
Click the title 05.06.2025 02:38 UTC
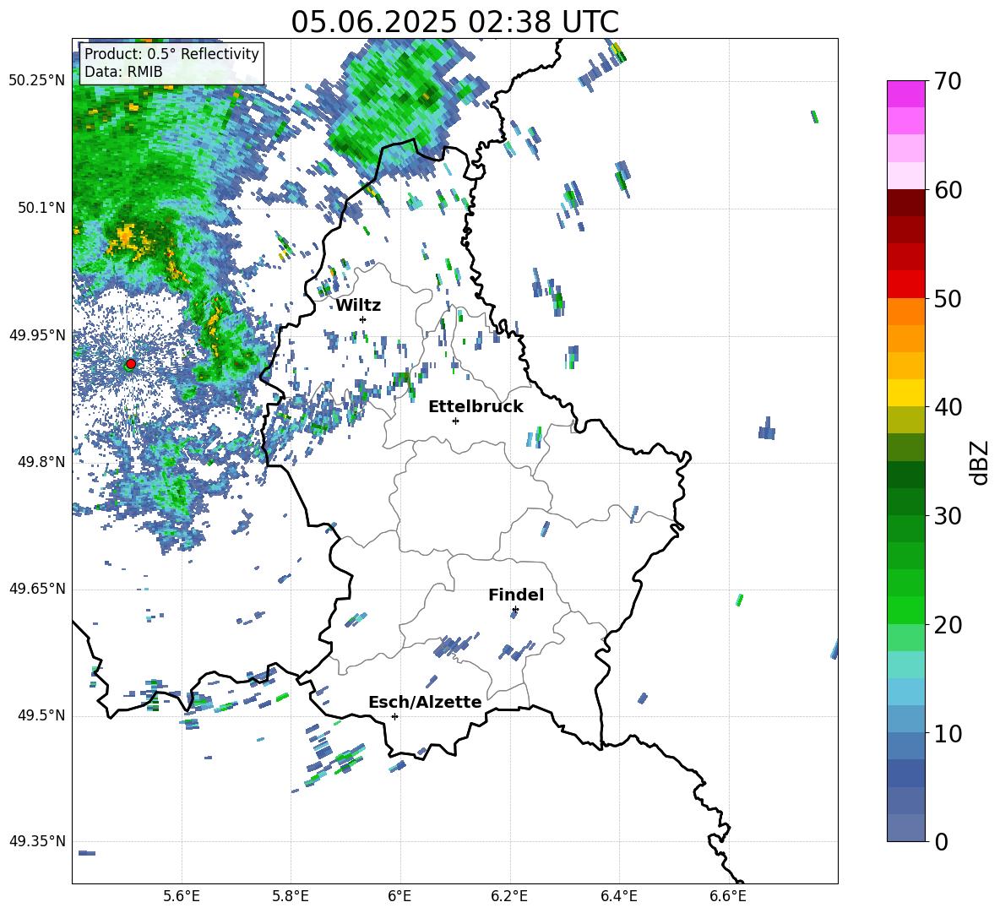(x=454, y=22)
